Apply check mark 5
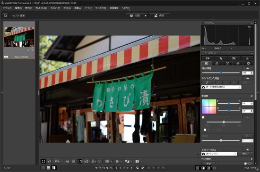Screen dimensions: 260x172 (111, 168)
